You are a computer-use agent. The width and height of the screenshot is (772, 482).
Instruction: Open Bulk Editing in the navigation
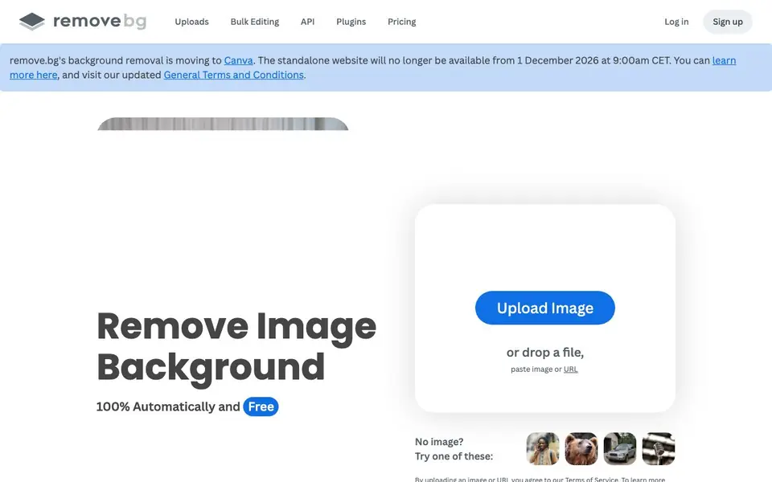pyautogui.click(x=255, y=22)
